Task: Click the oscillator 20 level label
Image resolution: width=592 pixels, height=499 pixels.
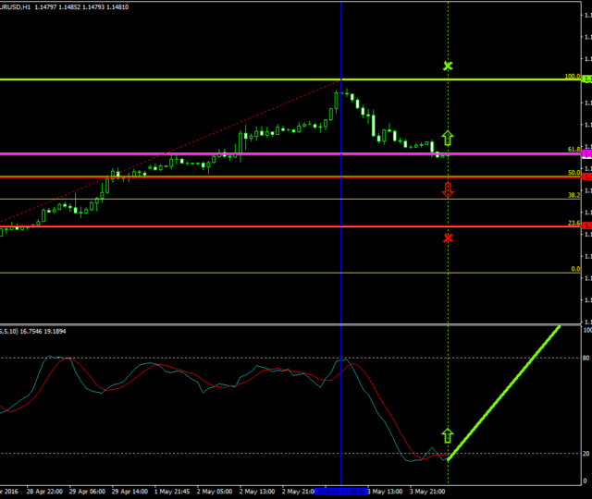Action: pos(586,454)
